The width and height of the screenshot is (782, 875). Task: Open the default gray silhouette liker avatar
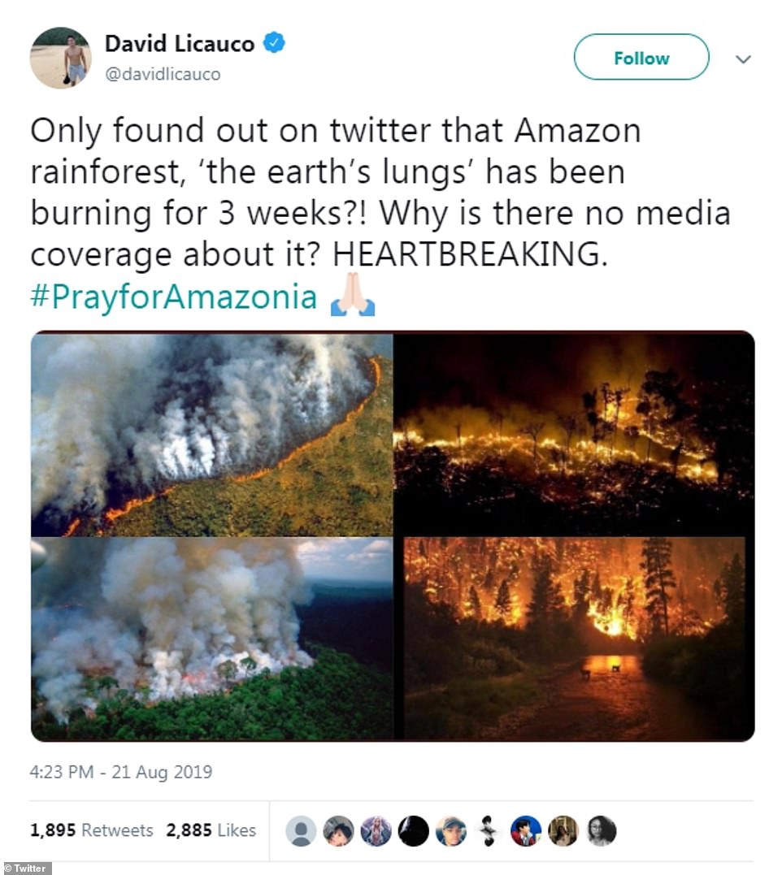pos(301,831)
